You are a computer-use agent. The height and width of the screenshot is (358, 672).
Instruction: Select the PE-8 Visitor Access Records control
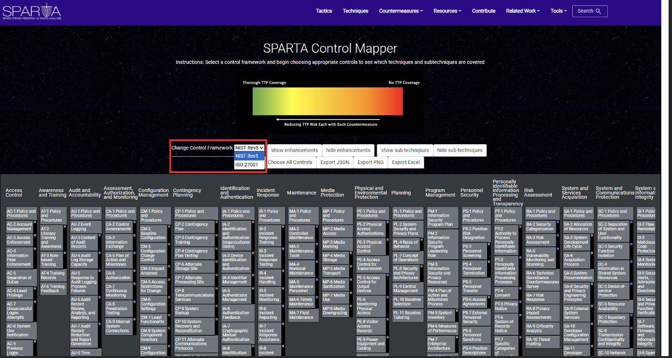click(x=370, y=326)
